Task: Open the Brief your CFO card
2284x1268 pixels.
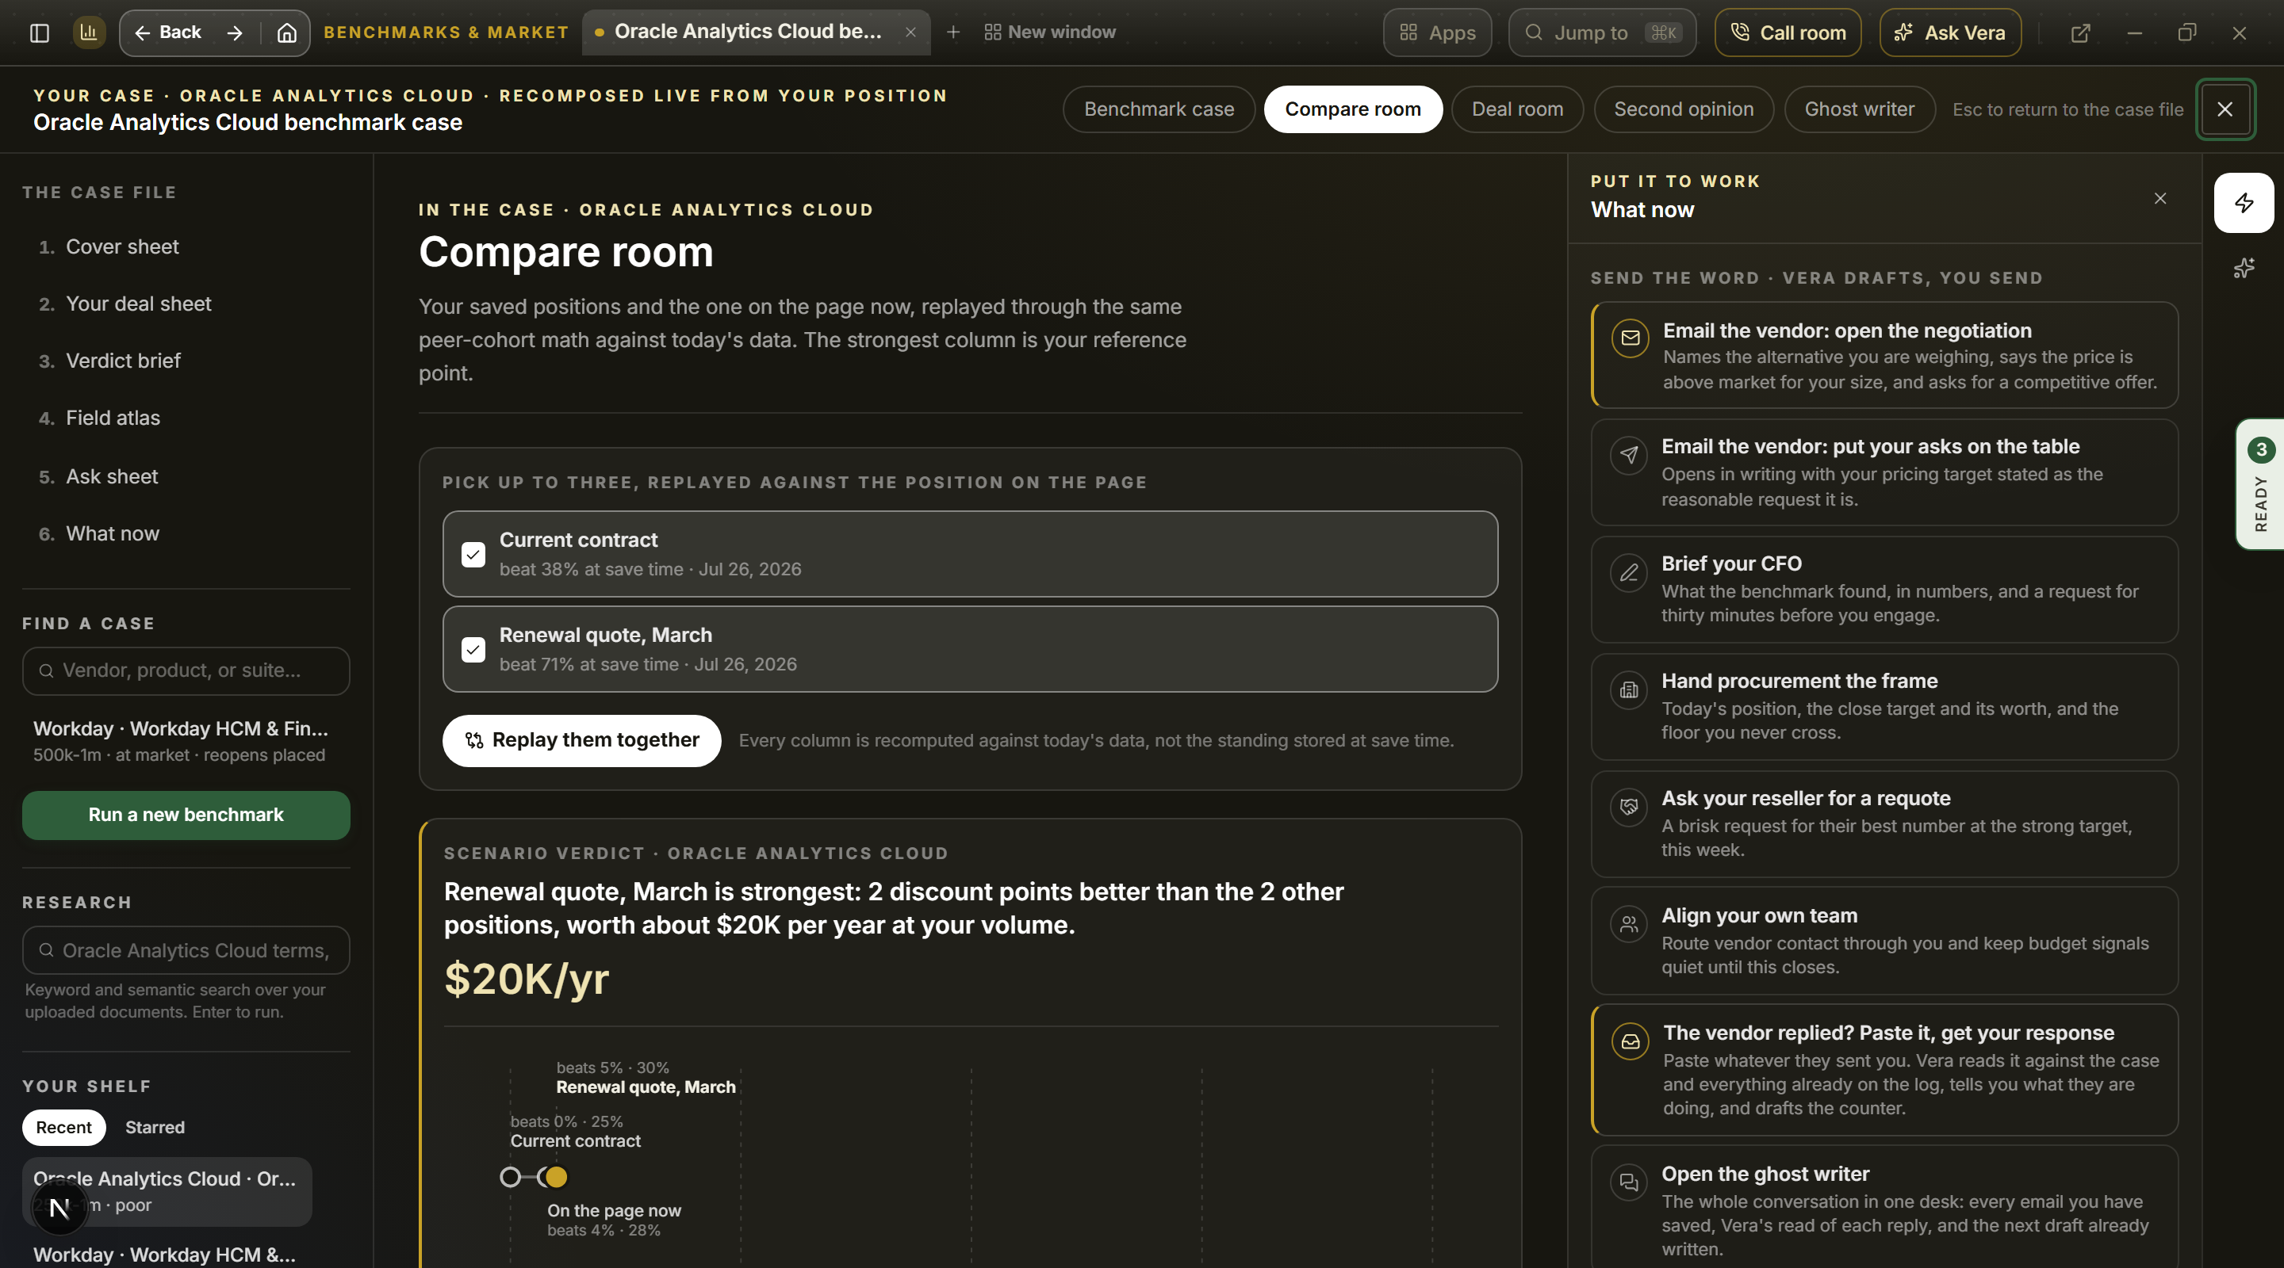Action: pos(1885,590)
